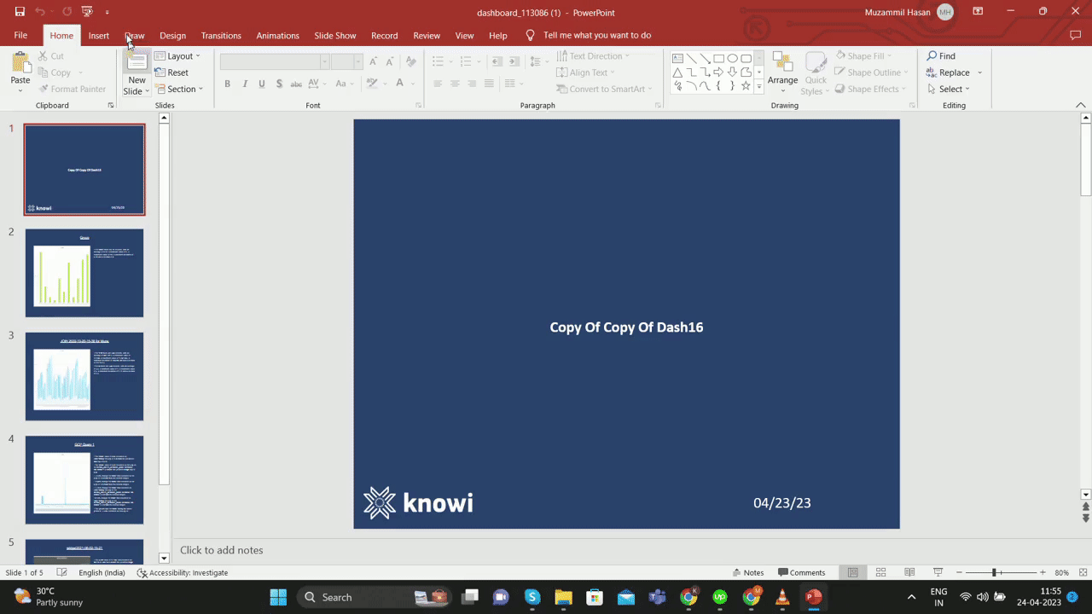Image resolution: width=1092 pixels, height=614 pixels.
Task: Toggle italic formatting
Action: point(245,84)
